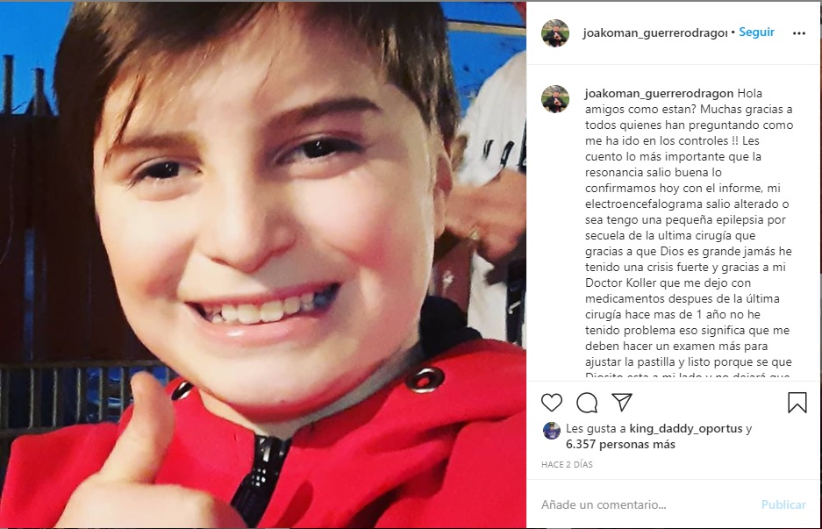Screen dimensions: 822x529
Task: Open post permalink via HACE 2 DÍAS
Action: pyautogui.click(x=567, y=464)
